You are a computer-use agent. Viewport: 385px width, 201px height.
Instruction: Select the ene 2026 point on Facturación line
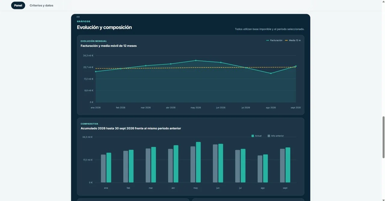tap(96, 71)
